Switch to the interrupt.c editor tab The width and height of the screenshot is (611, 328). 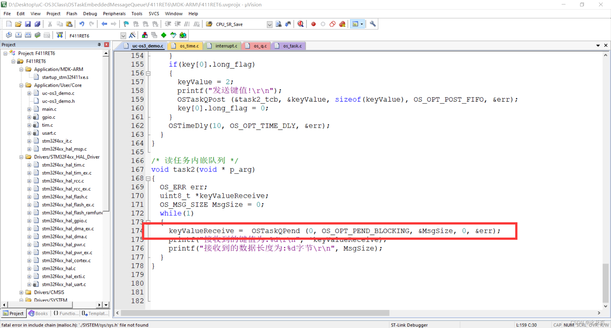[223, 46]
